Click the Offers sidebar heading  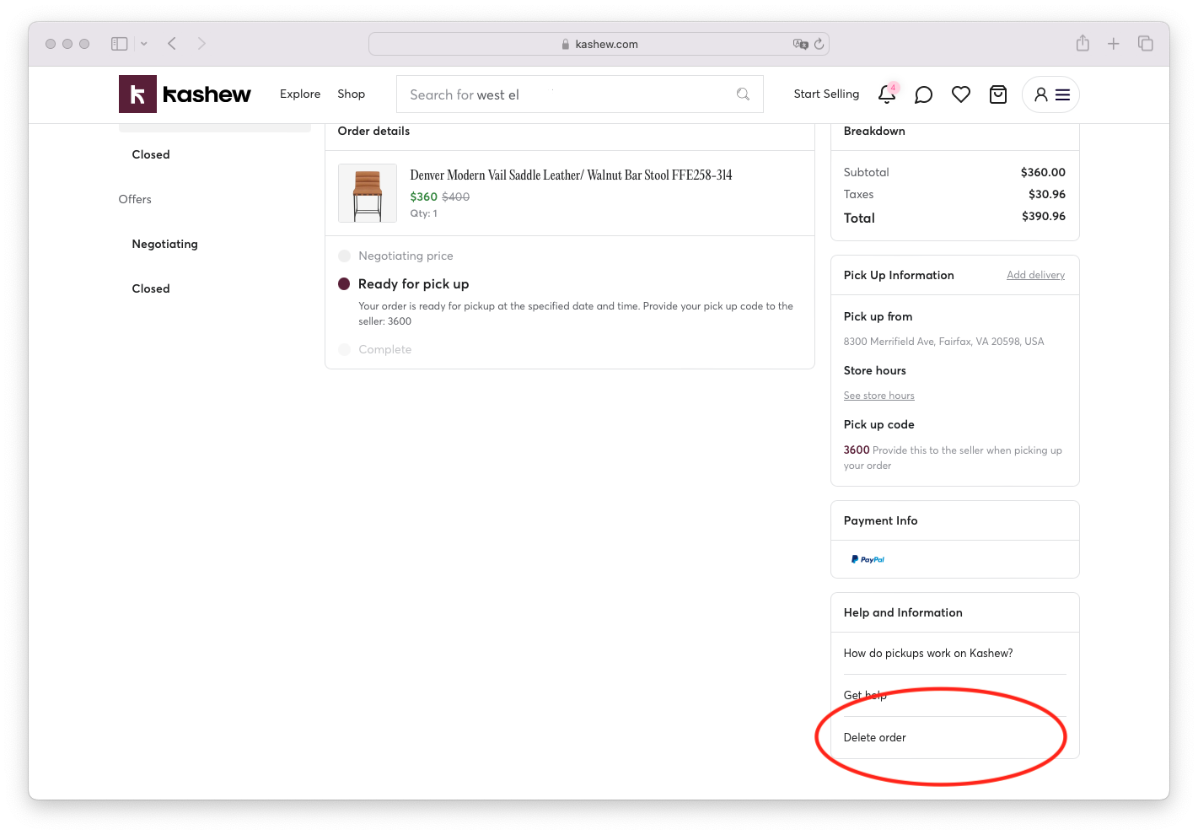135,199
